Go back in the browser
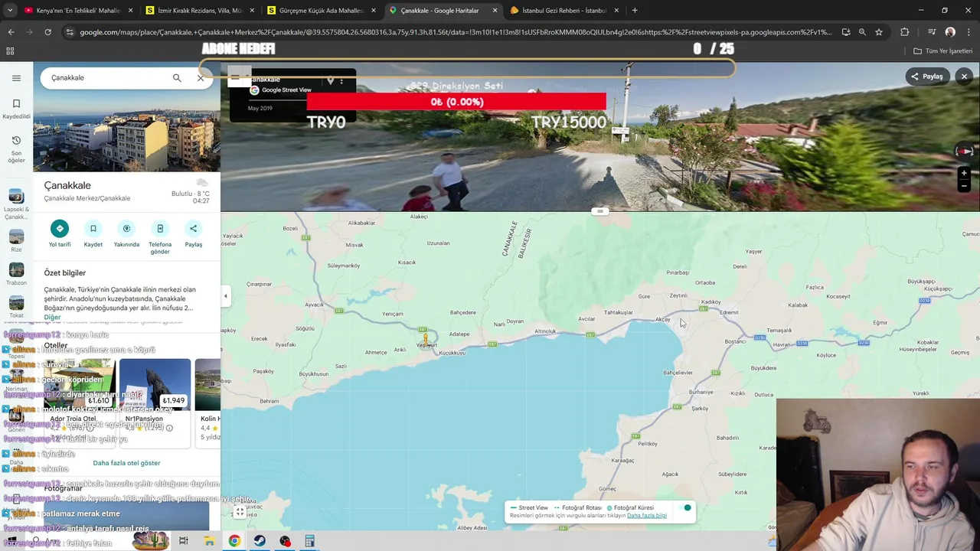980x551 pixels. point(11,32)
